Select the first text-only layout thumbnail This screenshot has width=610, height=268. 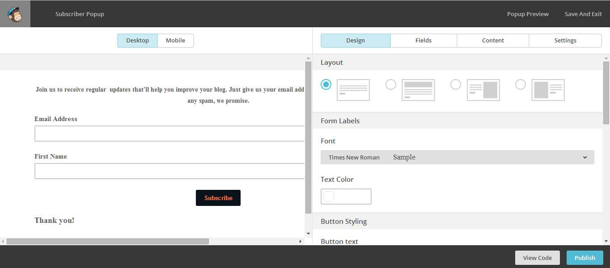tap(353, 89)
